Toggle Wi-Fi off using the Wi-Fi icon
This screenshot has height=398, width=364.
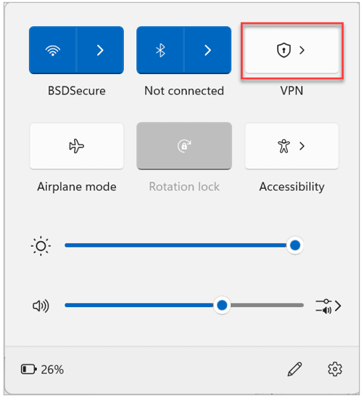coord(53,50)
